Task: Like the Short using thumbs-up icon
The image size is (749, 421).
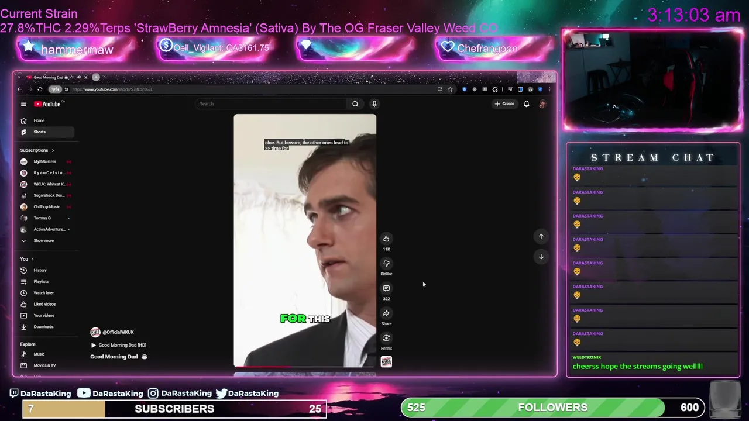Action: click(x=386, y=239)
